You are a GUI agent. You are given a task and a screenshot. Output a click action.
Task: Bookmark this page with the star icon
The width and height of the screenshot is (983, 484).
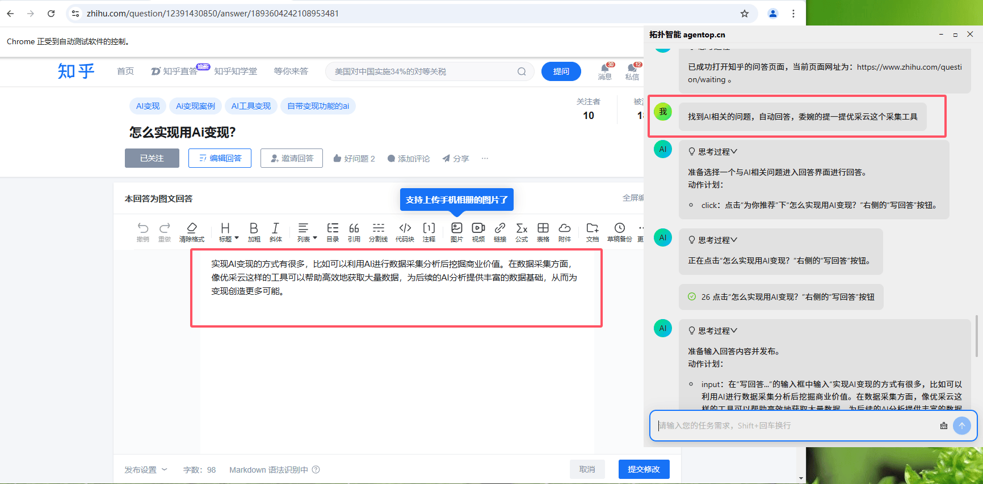[x=745, y=14]
